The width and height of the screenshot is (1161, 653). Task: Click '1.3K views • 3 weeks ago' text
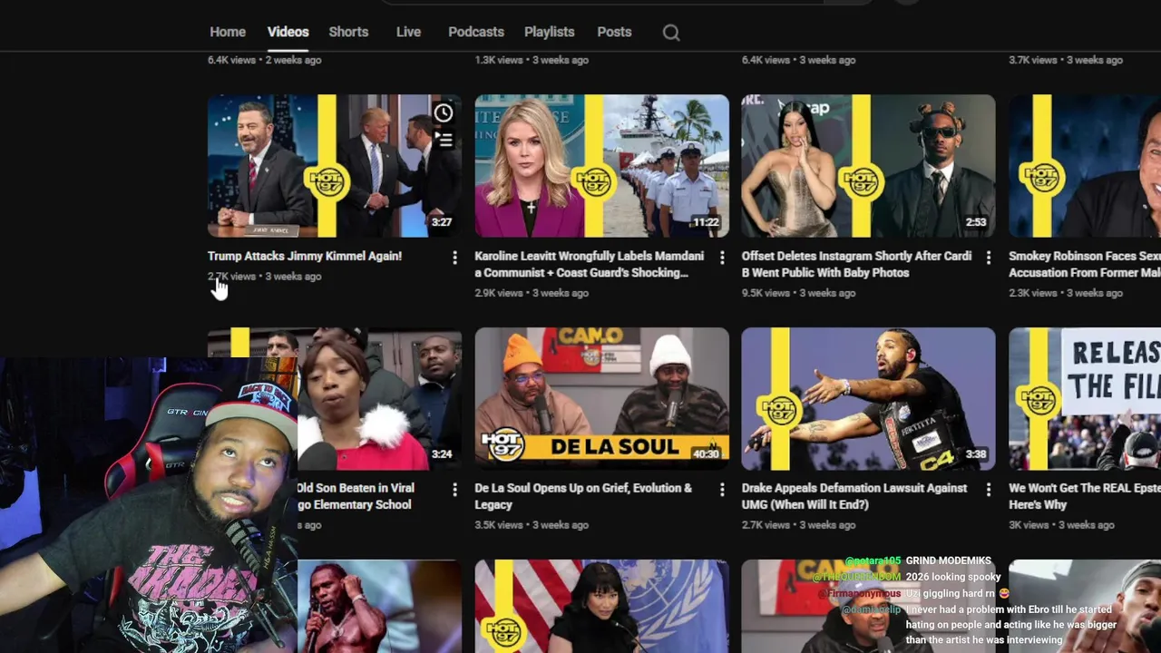(x=532, y=60)
